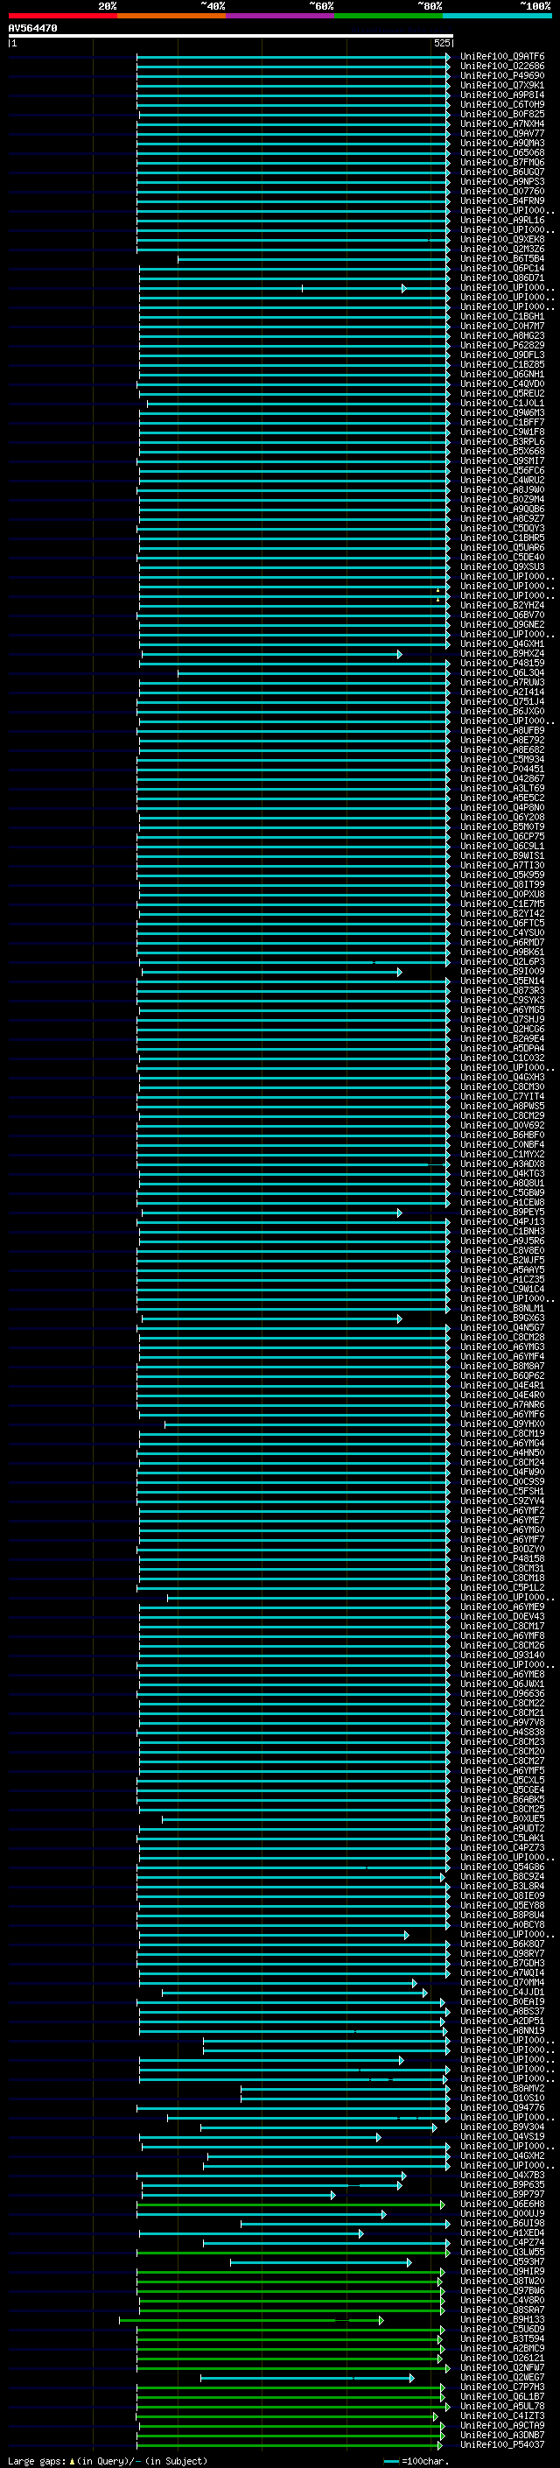This screenshot has width=560, height=2468.
Task: Select the UniRef100_Q00UJ9 label
Action: [502, 2213]
